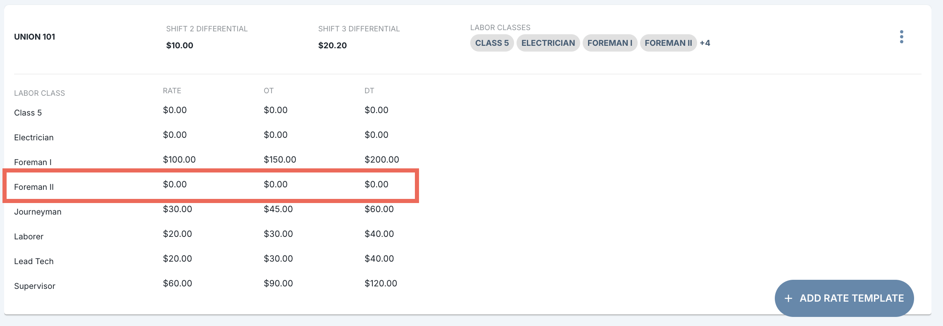Select the Shift 3 Differential $20.20 value

(332, 45)
